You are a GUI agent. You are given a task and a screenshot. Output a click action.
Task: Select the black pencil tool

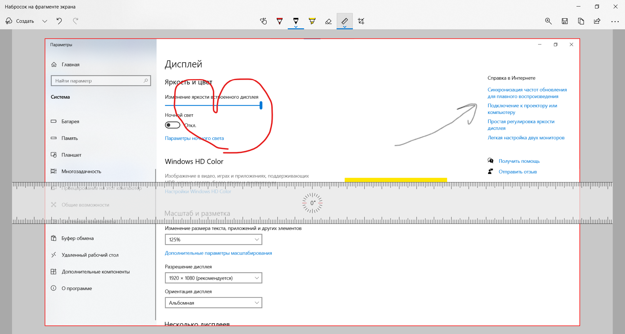[x=296, y=21]
